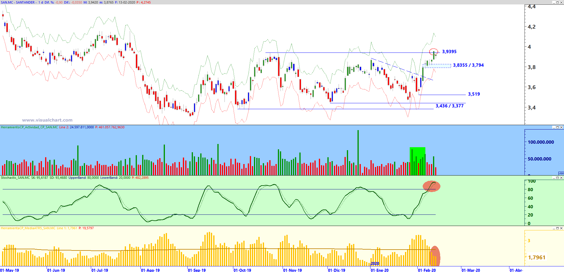Click the Line 2: 24.597.811,0000 volume value
Screen dimensions: 564x272
coord(77,127)
